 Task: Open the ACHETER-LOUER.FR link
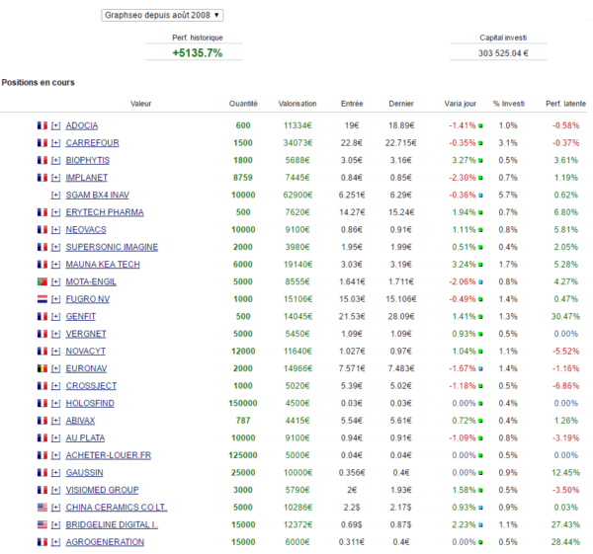[x=109, y=455]
